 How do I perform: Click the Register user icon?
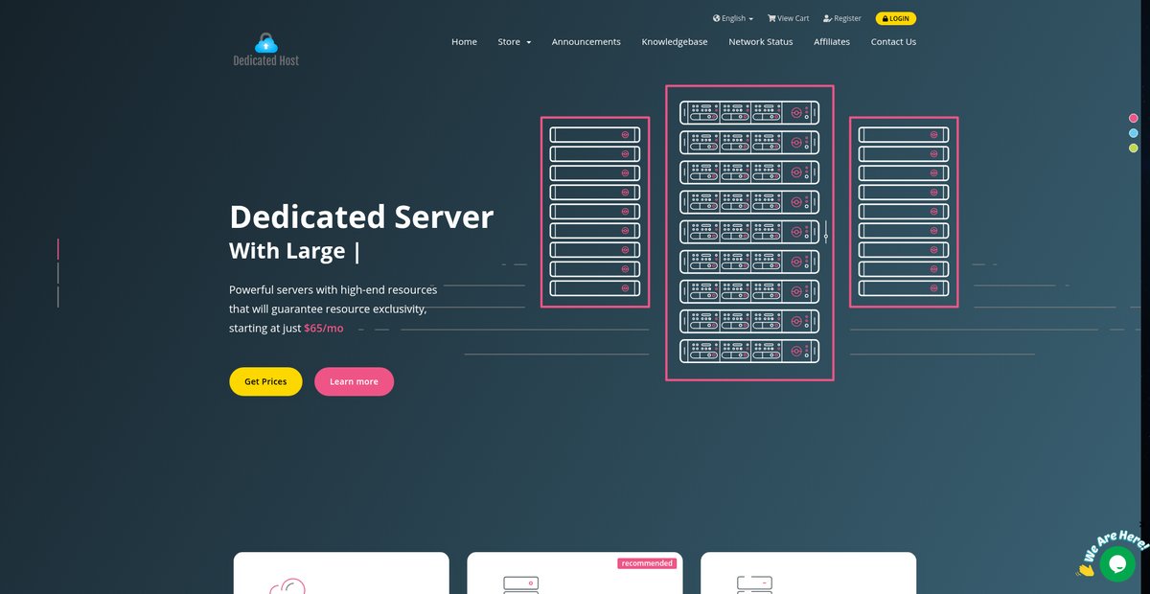point(827,18)
